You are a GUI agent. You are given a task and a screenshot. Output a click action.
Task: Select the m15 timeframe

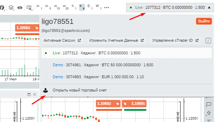tap(57, 7)
